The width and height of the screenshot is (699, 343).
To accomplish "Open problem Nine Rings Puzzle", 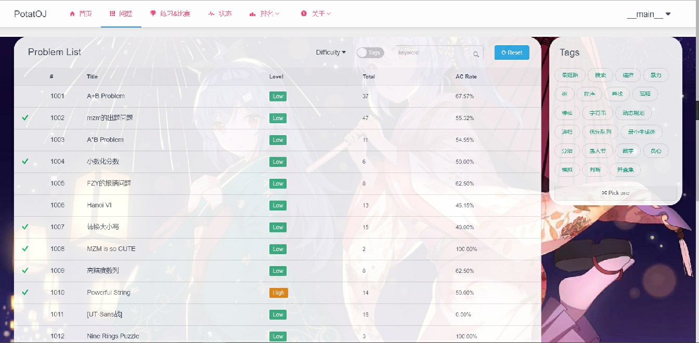I will 113,336.
